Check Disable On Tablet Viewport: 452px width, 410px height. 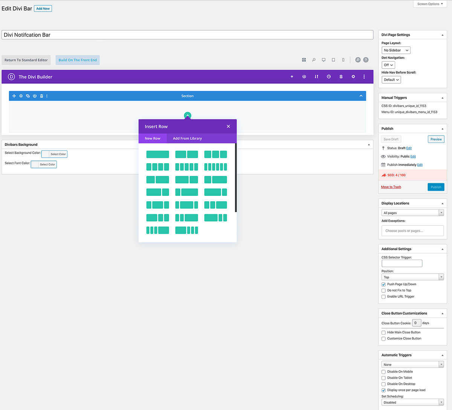383,378
